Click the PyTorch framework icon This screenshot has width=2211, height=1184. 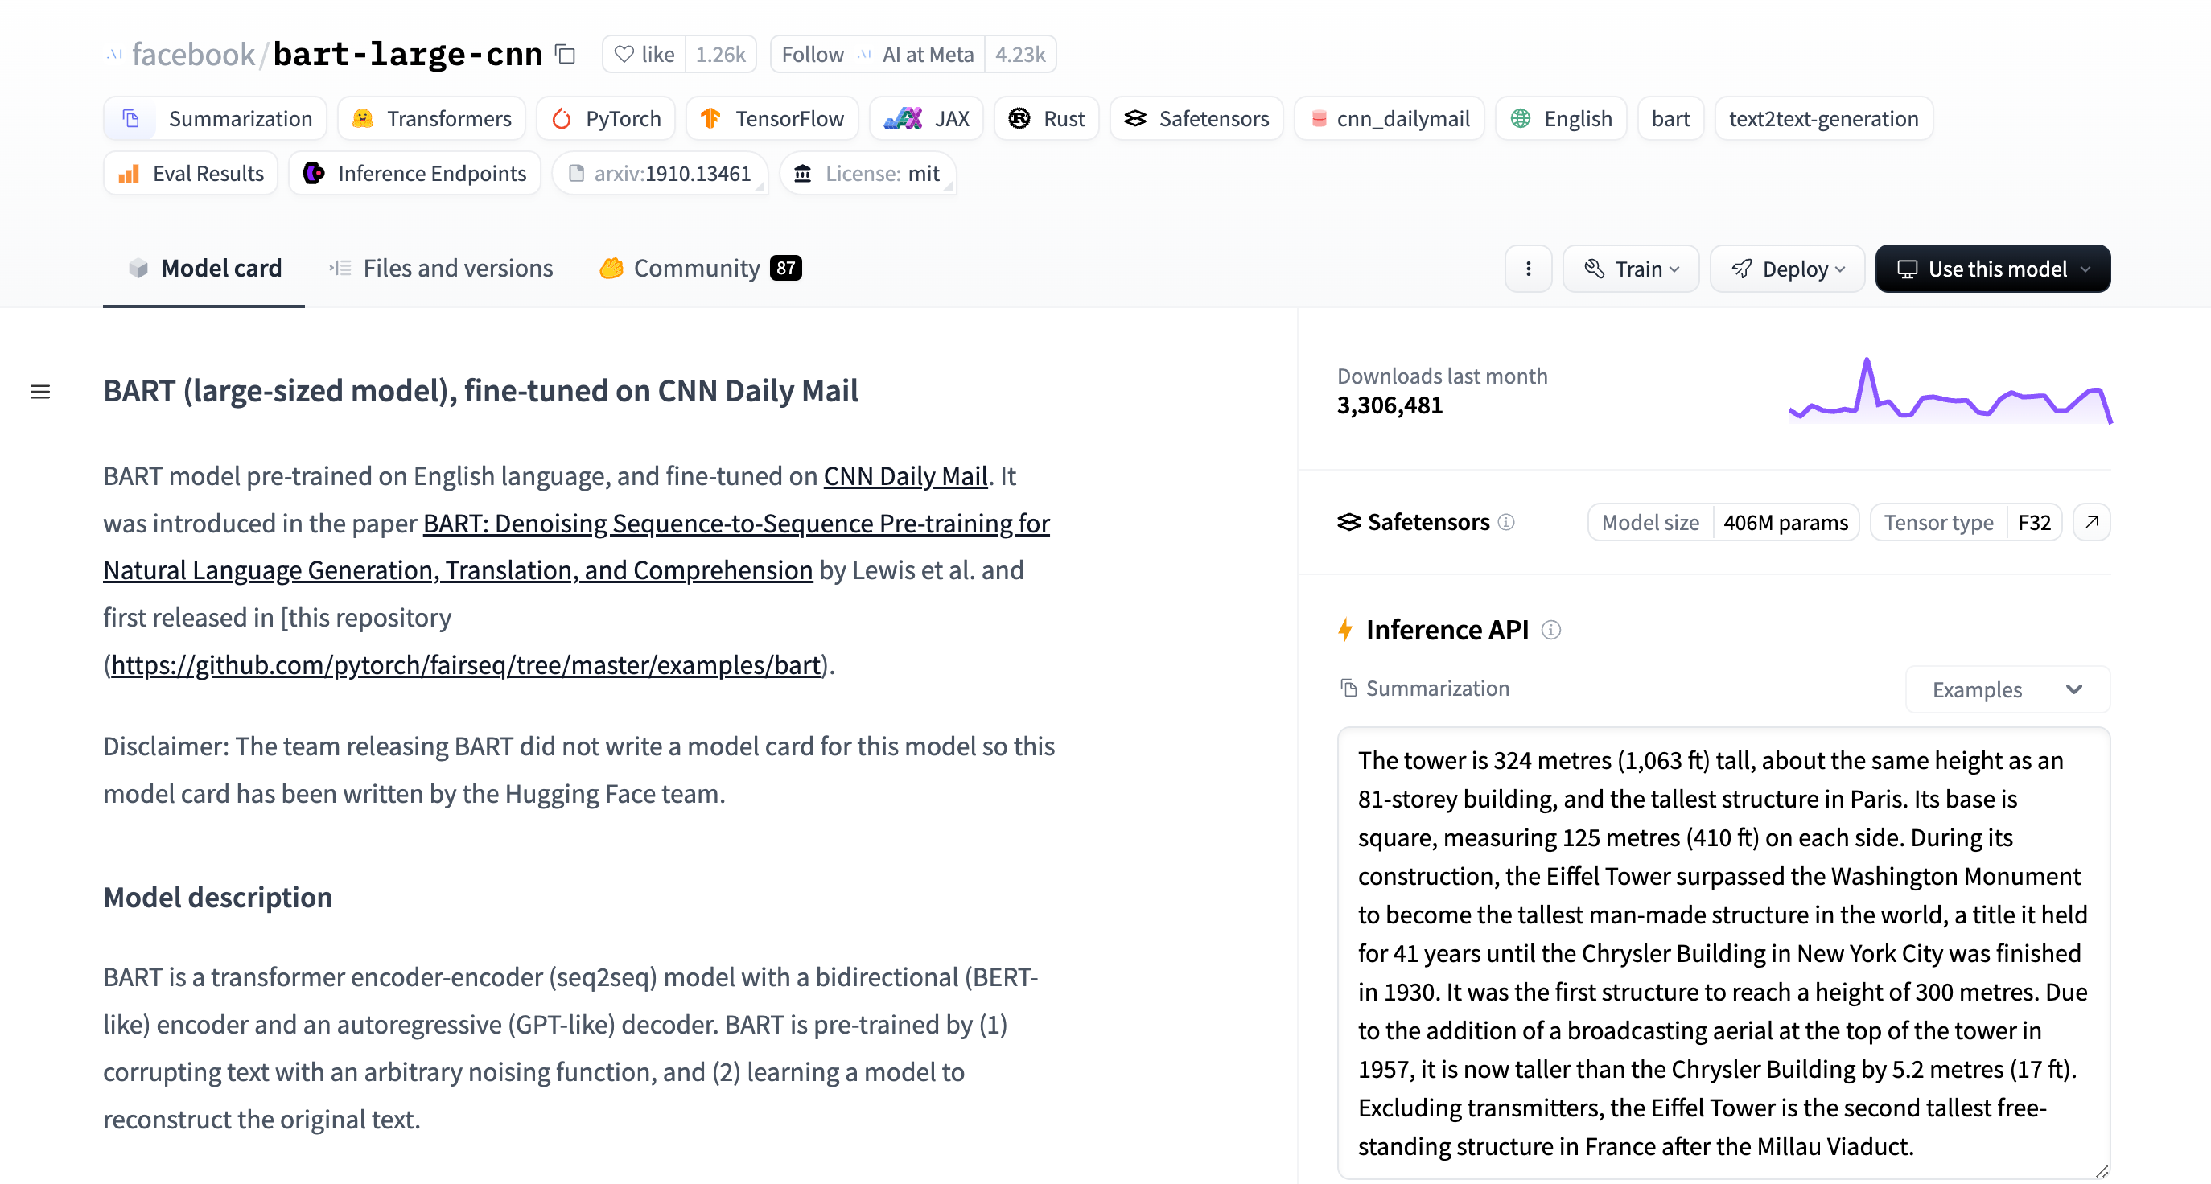point(562,117)
